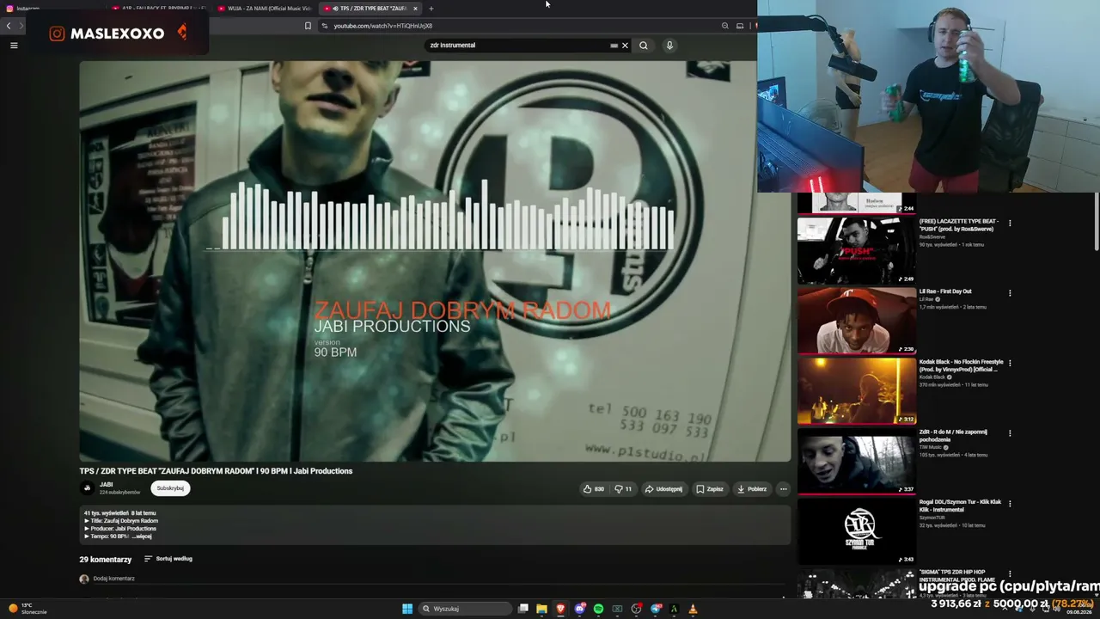Open the Kodak Black No Flockin thumbnail

pyautogui.click(x=857, y=391)
